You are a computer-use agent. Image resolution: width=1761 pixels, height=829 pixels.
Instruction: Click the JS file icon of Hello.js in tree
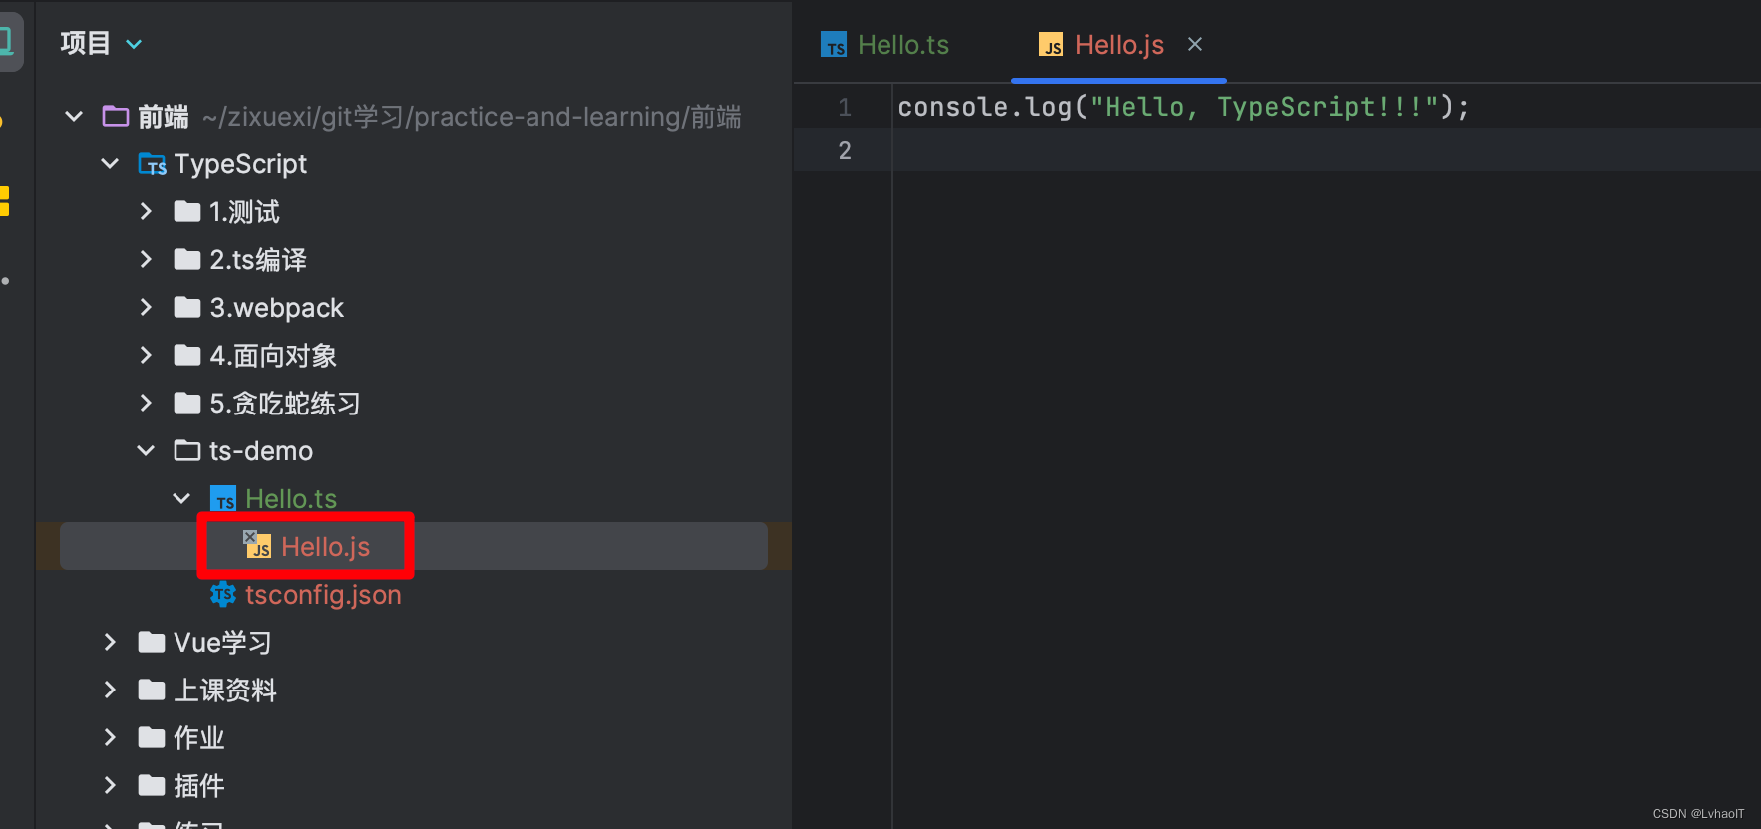click(258, 544)
